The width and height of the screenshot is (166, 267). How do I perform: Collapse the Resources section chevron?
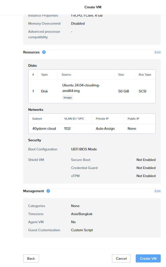pos(44,52)
